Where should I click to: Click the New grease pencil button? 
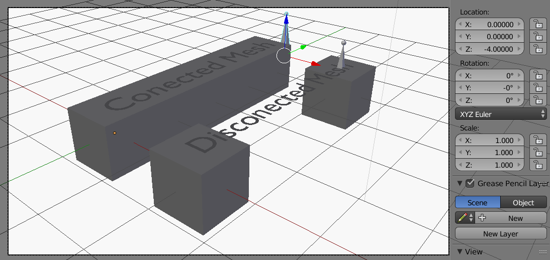click(x=511, y=218)
